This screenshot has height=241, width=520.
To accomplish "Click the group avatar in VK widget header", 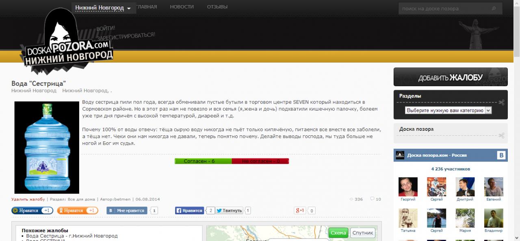I will coord(400,155).
